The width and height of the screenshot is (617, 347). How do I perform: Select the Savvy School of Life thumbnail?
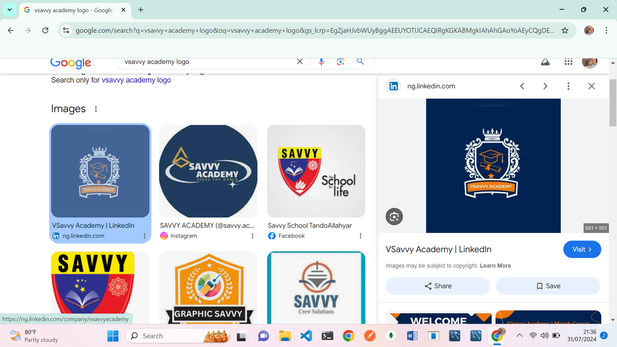pos(316,171)
